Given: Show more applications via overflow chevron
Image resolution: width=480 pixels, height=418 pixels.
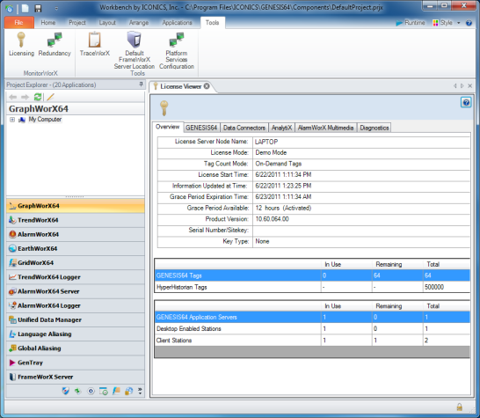Looking at the screenshot, I should (x=140, y=391).
